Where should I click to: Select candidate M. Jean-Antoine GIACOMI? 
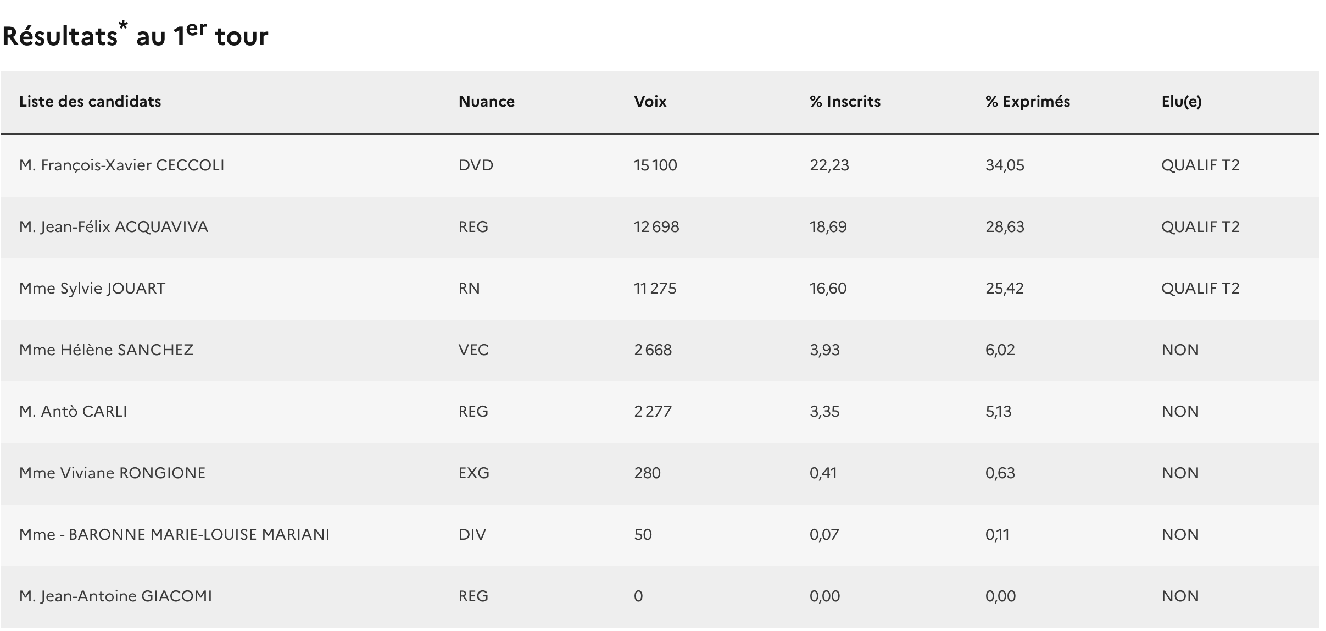coord(115,596)
